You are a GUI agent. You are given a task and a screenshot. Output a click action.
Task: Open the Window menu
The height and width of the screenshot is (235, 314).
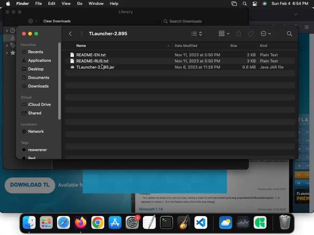pyautogui.click(x=96, y=4)
